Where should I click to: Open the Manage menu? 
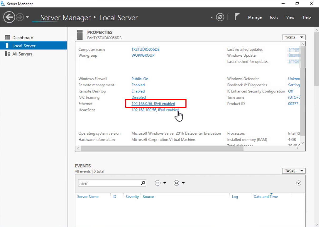(255, 17)
